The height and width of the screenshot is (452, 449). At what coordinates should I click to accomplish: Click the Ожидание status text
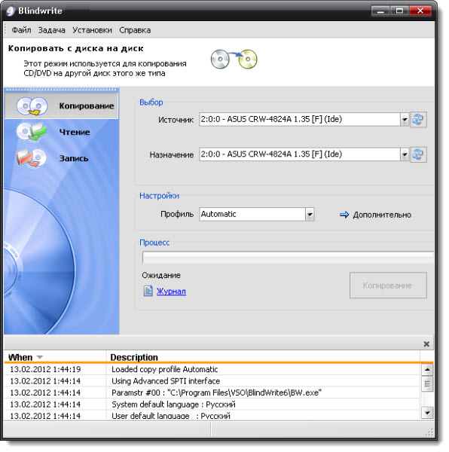(161, 275)
